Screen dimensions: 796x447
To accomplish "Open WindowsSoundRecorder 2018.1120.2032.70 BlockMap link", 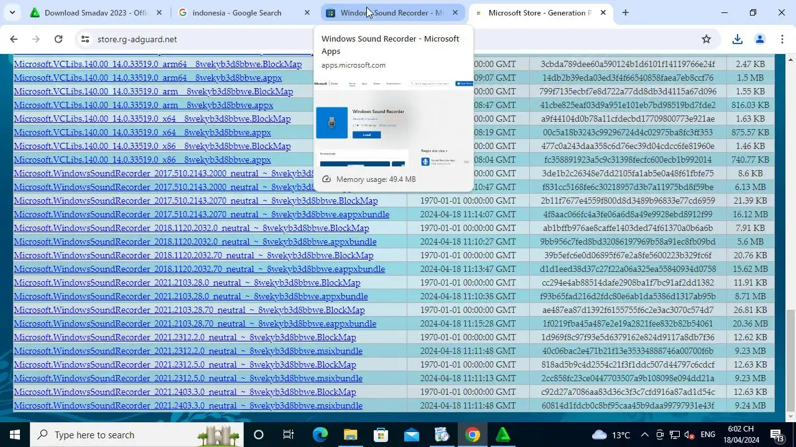I will [193, 255].
